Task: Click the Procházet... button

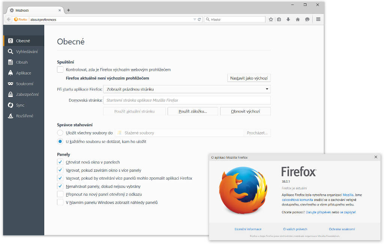Action: pos(257,133)
